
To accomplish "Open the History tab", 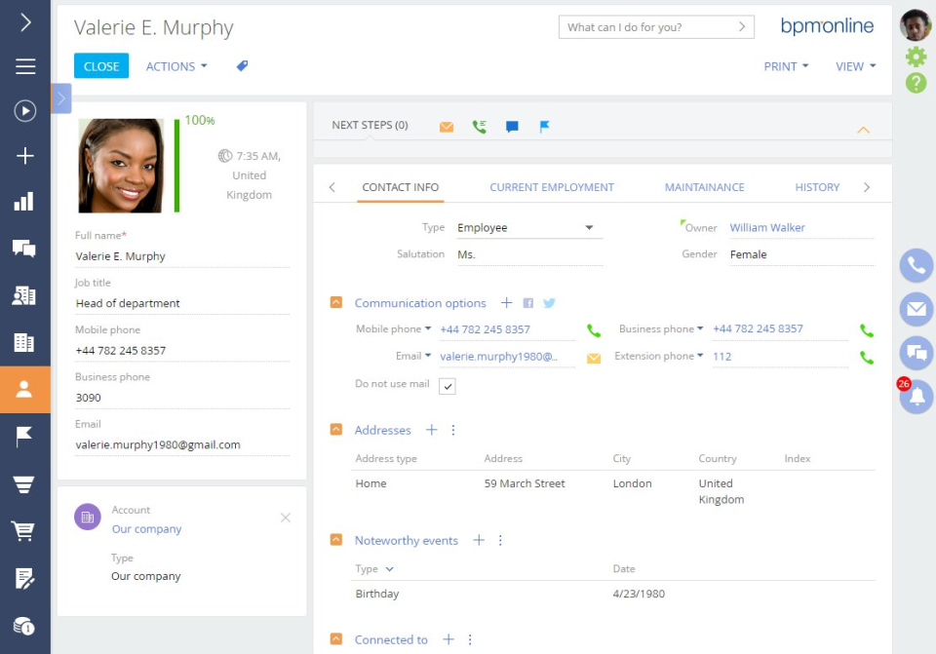I will pyautogui.click(x=817, y=186).
